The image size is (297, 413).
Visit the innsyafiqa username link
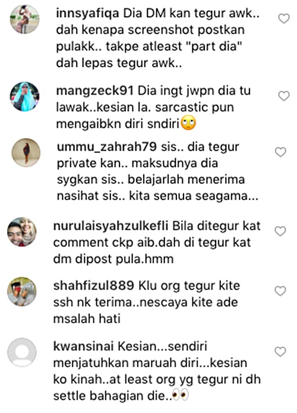pyautogui.click(x=87, y=14)
